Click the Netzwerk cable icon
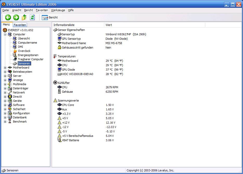 [10, 92]
